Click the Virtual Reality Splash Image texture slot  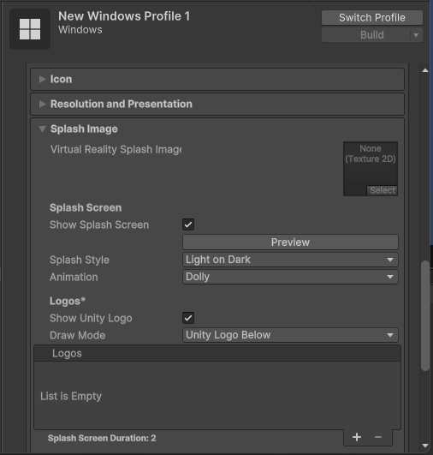point(371,169)
